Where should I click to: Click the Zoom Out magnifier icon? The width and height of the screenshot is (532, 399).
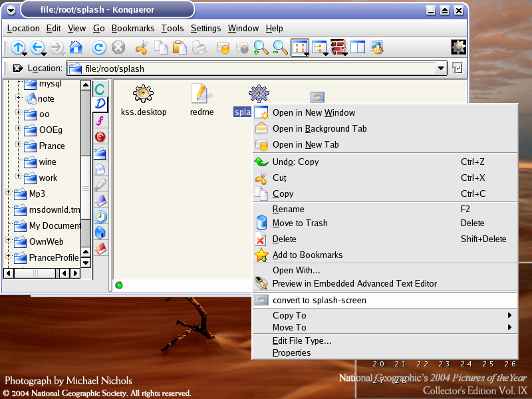280,47
